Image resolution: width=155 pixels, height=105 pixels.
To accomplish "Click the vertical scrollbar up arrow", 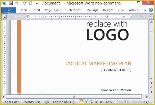I will [151, 22].
